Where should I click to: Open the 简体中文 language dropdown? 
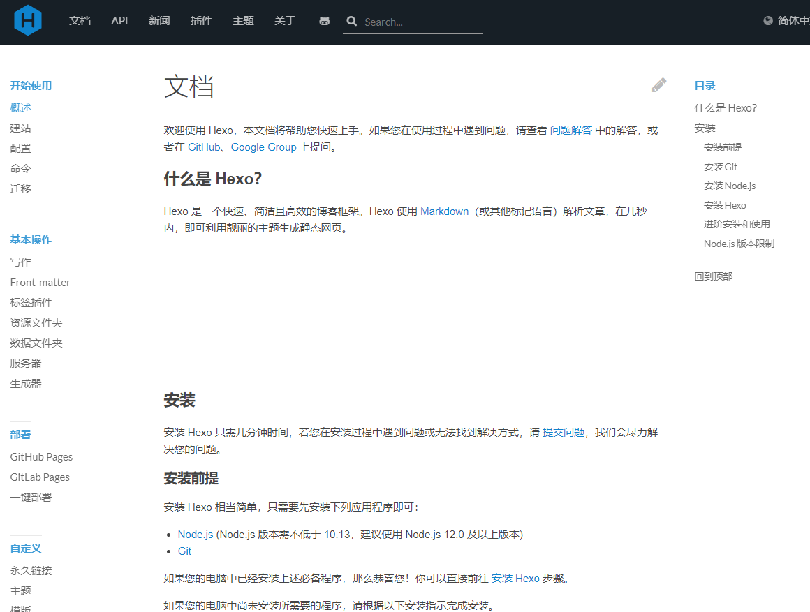click(793, 21)
